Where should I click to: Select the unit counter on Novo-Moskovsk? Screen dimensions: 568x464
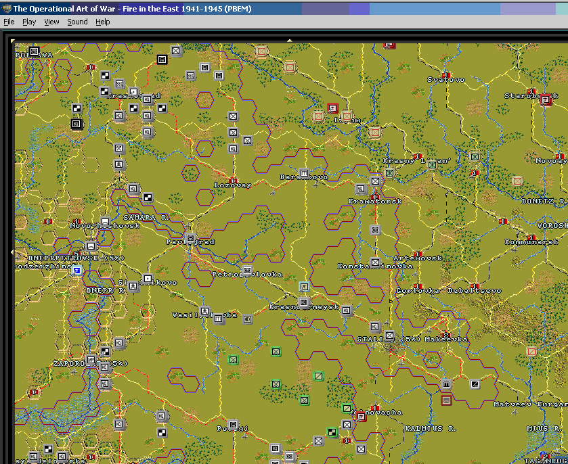(x=105, y=221)
